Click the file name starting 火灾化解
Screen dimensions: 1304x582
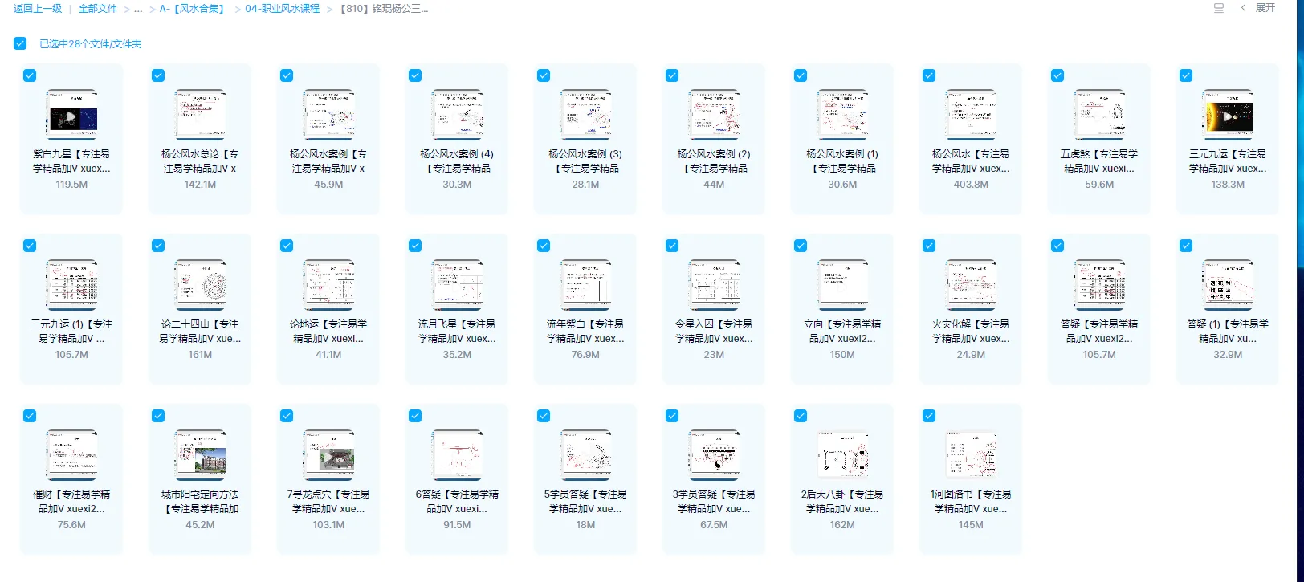pyautogui.click(x=971, y=332)
